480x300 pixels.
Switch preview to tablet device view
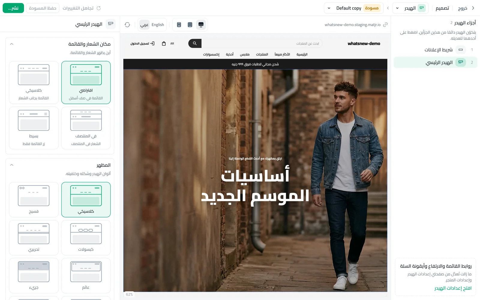[x=190, y=25]
